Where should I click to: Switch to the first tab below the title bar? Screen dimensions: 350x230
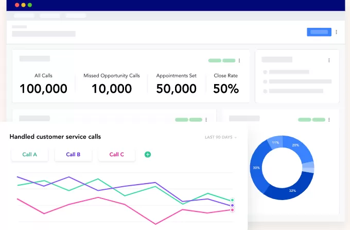point(24,15)
